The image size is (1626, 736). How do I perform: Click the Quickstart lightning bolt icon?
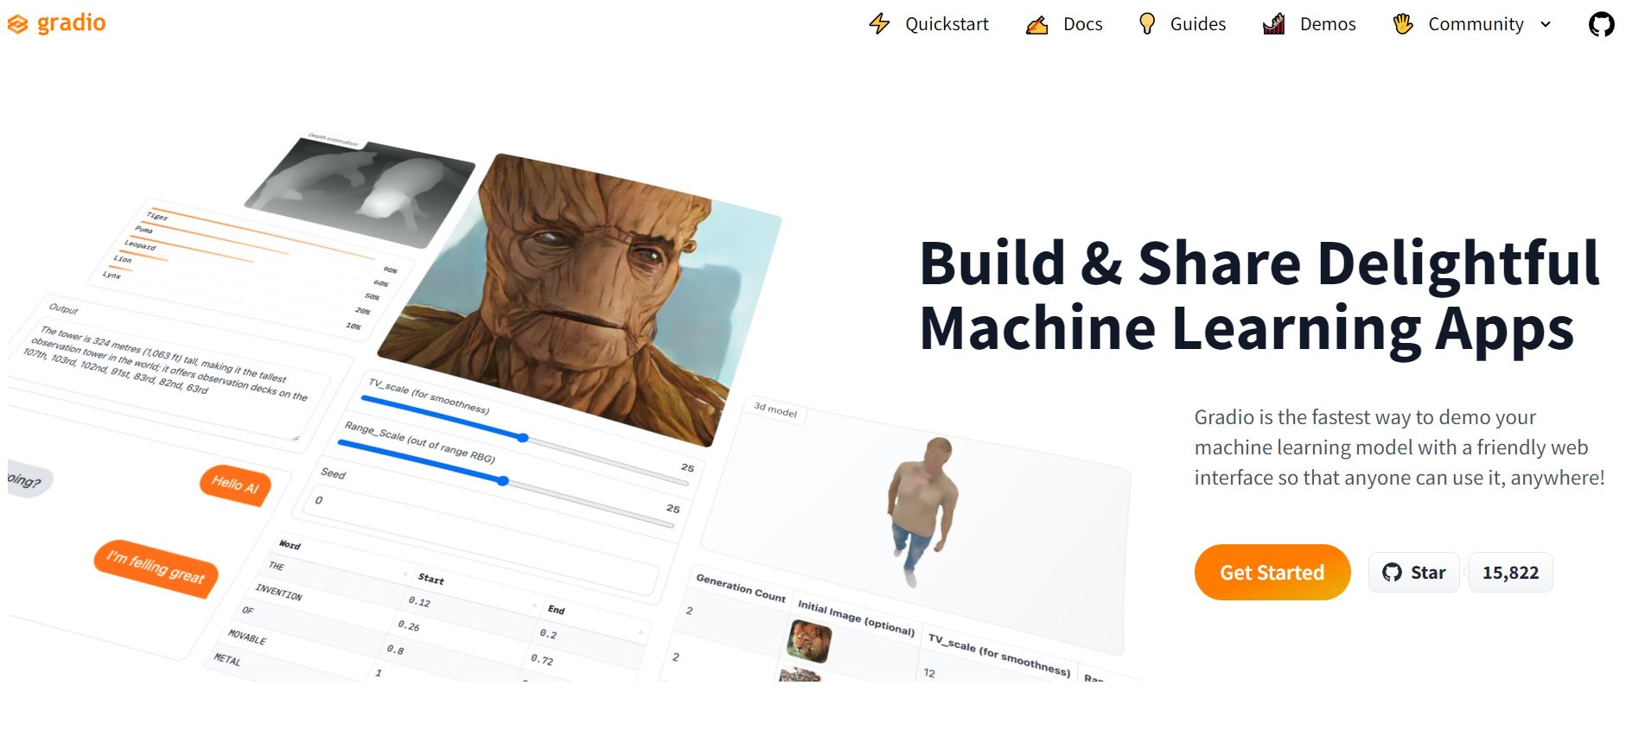(879, 23)
